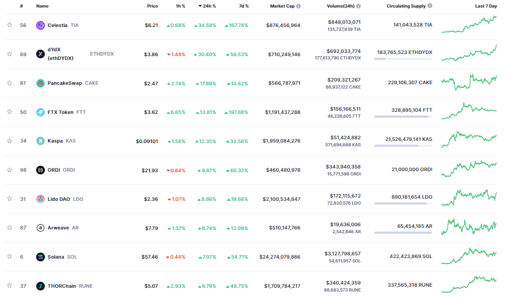Open THORChain's 7-day sparkline chart
Image resolution: width=509 pixels, height=298 pixels.
[x=469, y=285]
